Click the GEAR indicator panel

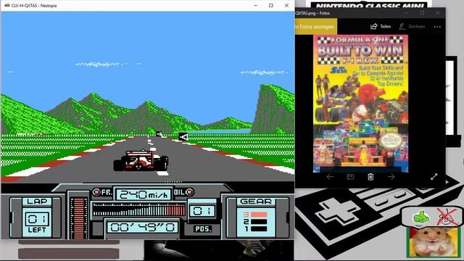256,217
